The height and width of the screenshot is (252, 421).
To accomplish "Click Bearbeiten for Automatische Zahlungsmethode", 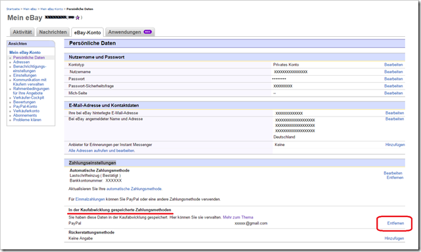I will pos(393,173).
